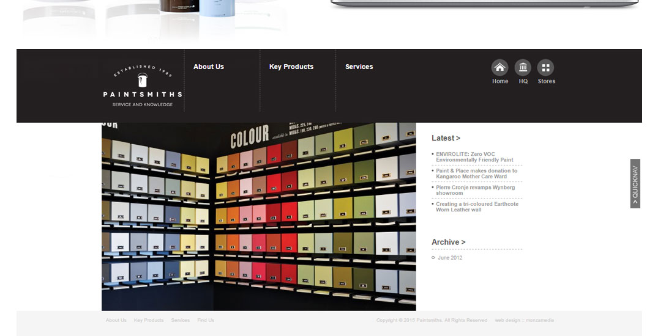Open the HQ building icon
Screen dimensions: 655x336
pos(523,68)
